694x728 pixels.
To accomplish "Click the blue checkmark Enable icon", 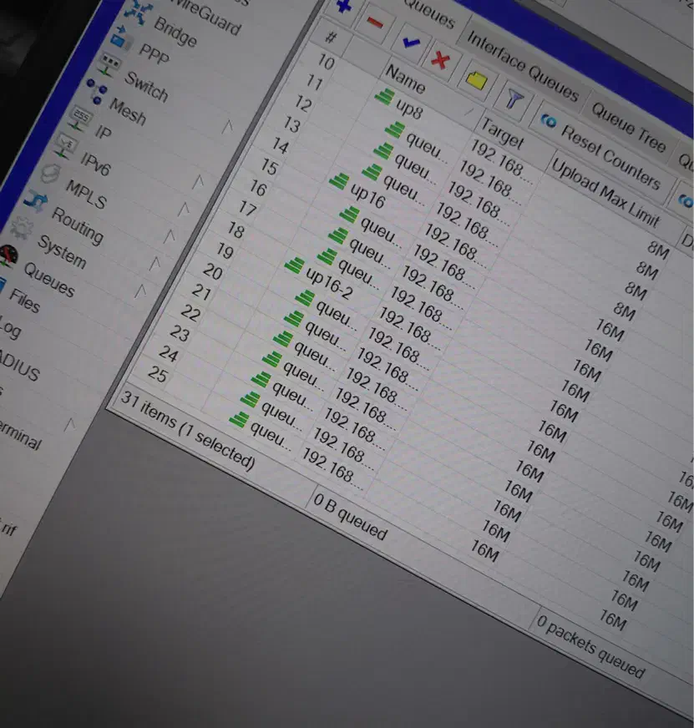I will coord(411,43).
